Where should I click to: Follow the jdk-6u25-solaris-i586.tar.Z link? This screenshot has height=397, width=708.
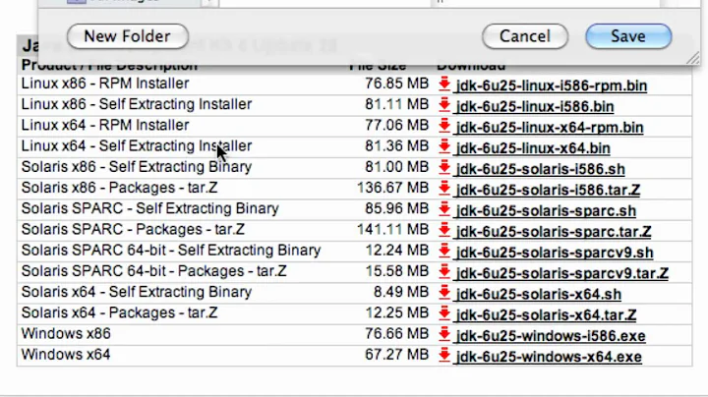tap(548, 190)
